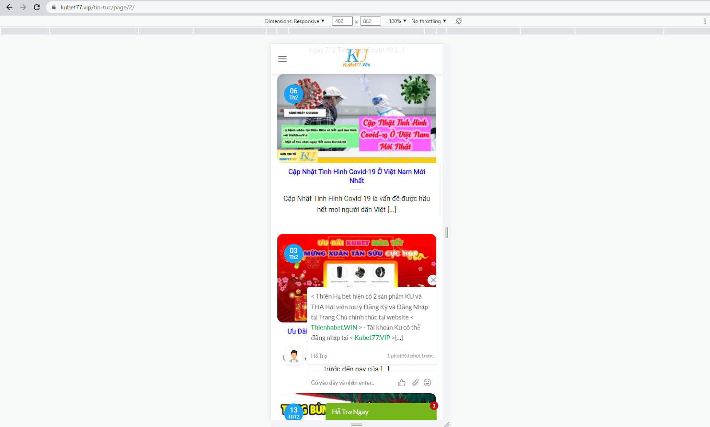The height and width of the screenshot is (427, 710).
Task: Rotate the device viewport orientation
Action: [459, 21]
